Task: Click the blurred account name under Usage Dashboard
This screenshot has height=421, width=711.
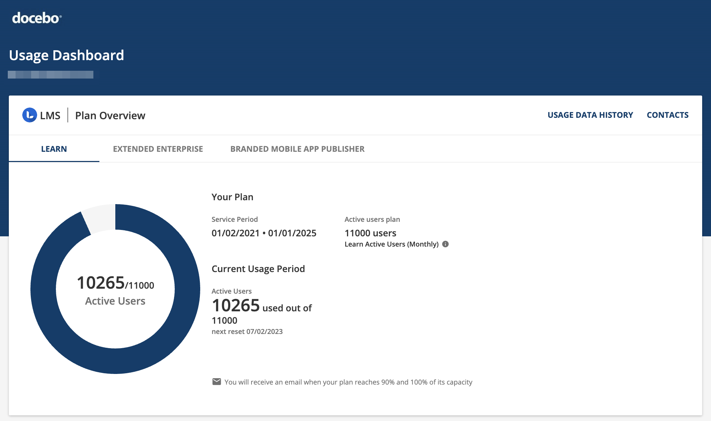Action: (x=51, y=74)
